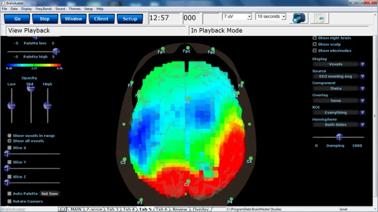Click the BrainAvatar app icon in title bar
378x212 pixels.
[3, 3]
